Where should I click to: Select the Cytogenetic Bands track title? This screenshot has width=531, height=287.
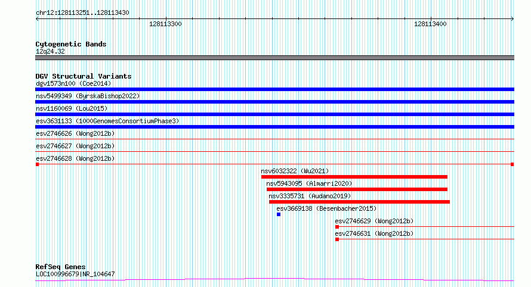tap(71, 44)
